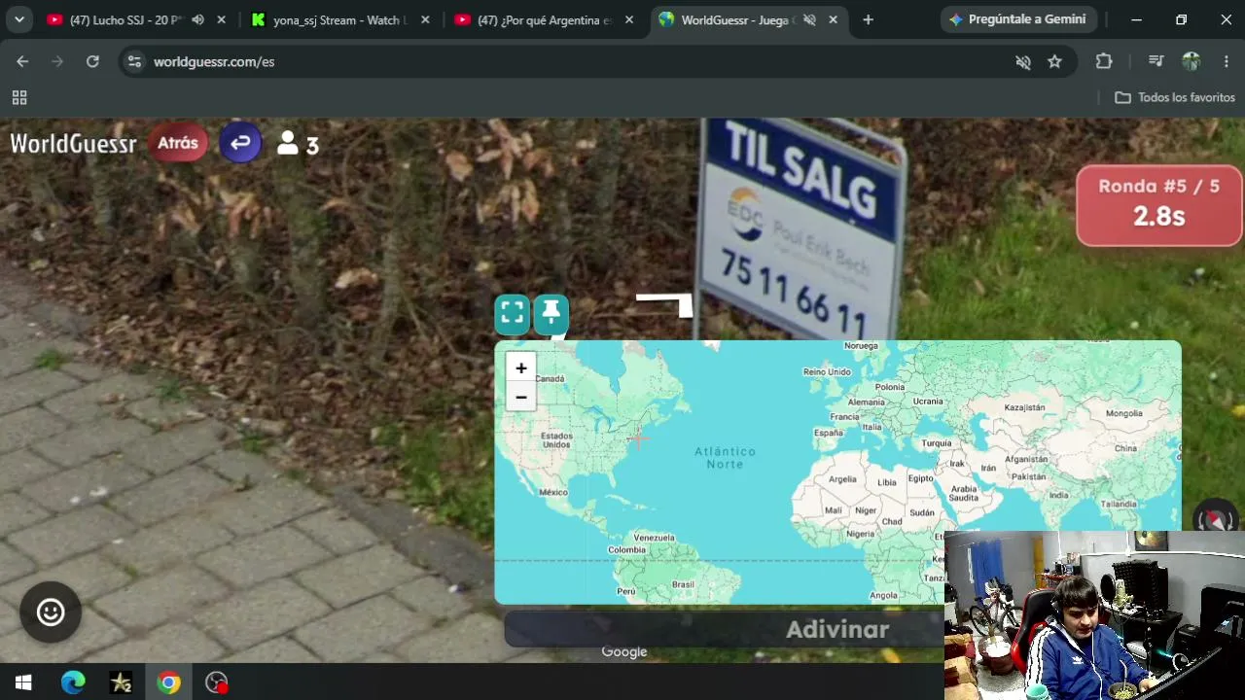Open the apps grid in bookmarks bar
This screenshot has width=1245, height=700.
(x=19, y=97)
